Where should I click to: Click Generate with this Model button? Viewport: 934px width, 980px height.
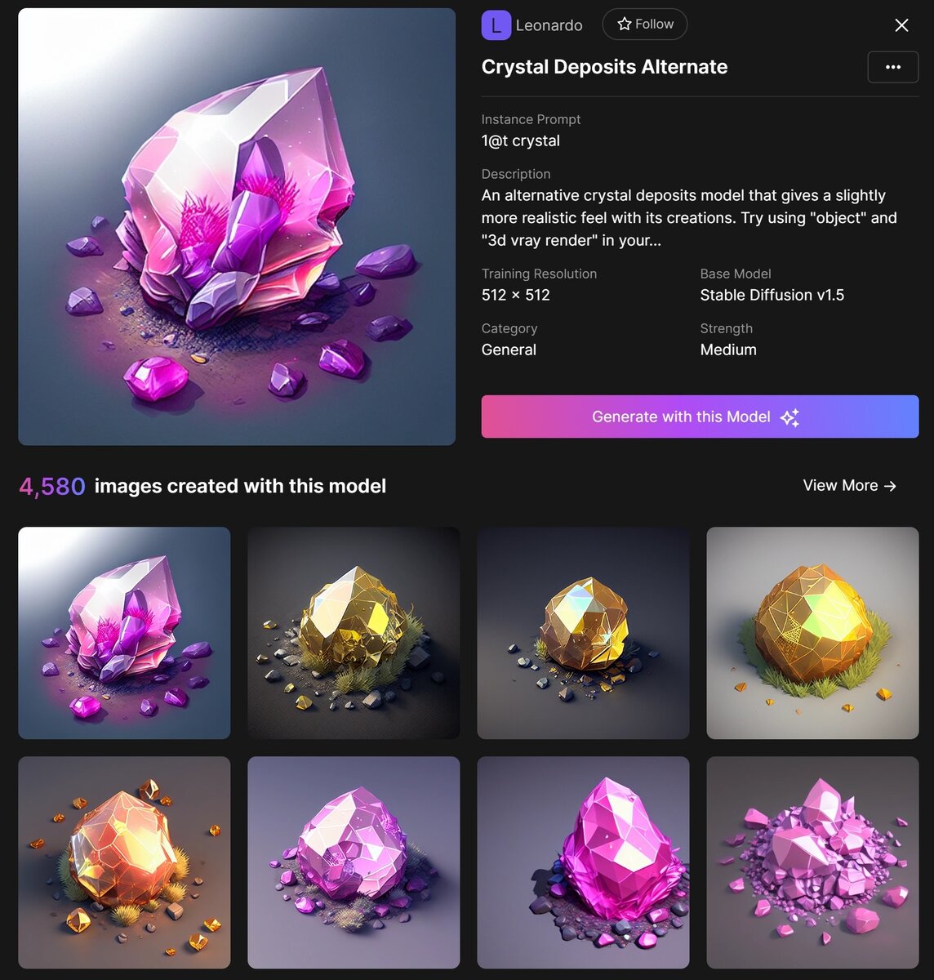point(700,416)
